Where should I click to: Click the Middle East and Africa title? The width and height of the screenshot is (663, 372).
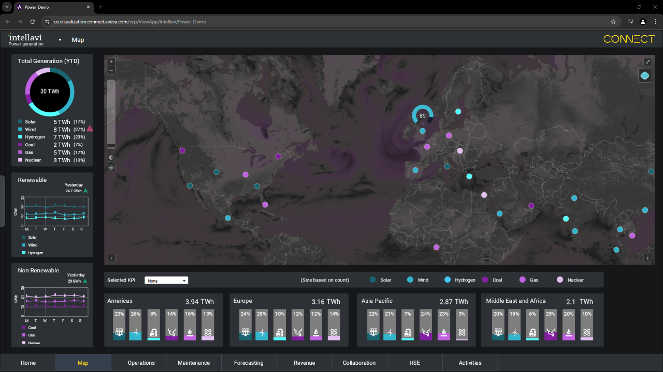point(516,301)
